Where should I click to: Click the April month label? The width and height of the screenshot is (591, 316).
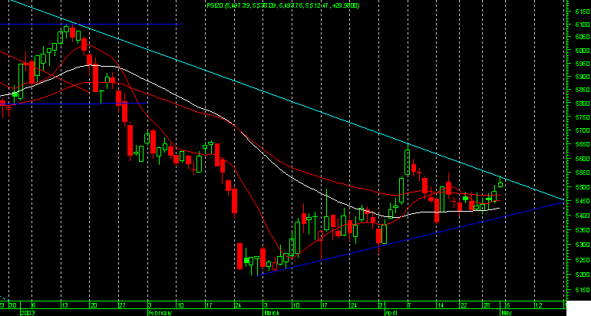(x=392, y=313)
